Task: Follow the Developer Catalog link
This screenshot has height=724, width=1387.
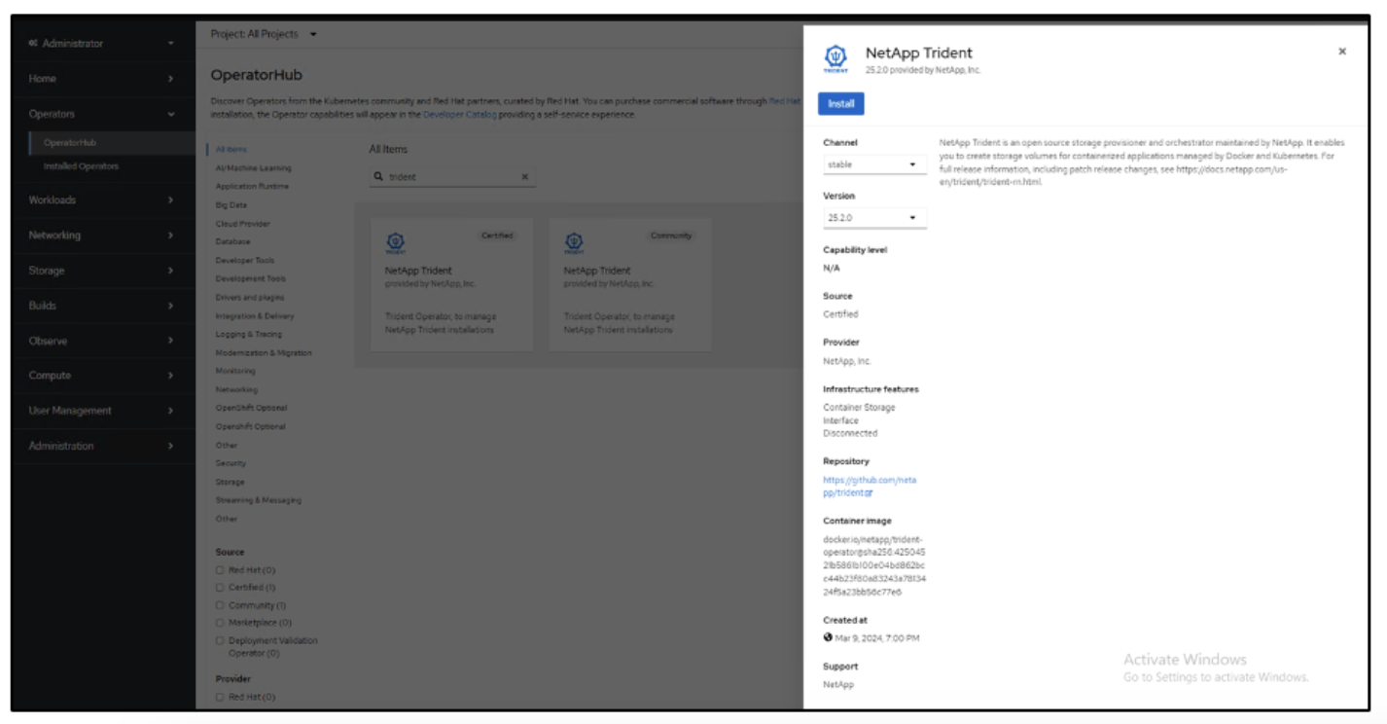Action: coord(459,115)
